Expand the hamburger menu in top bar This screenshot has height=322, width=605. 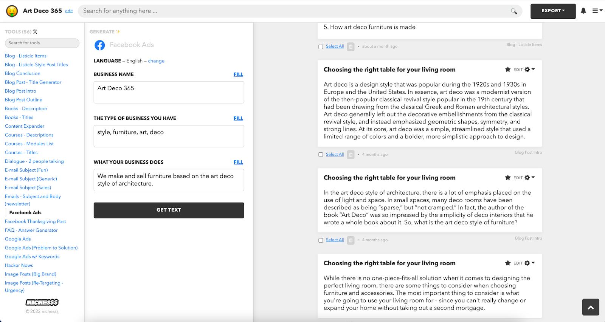[x=597, y=11]
